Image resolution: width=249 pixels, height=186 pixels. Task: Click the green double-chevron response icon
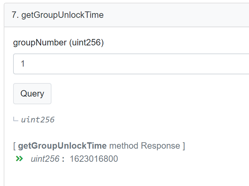(x=20, y=158)
